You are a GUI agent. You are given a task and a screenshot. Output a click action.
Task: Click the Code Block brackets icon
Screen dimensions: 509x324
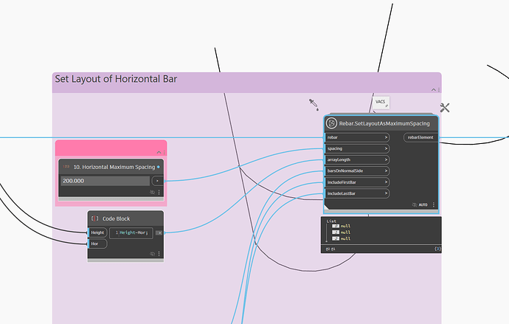(x=94, y=218)
